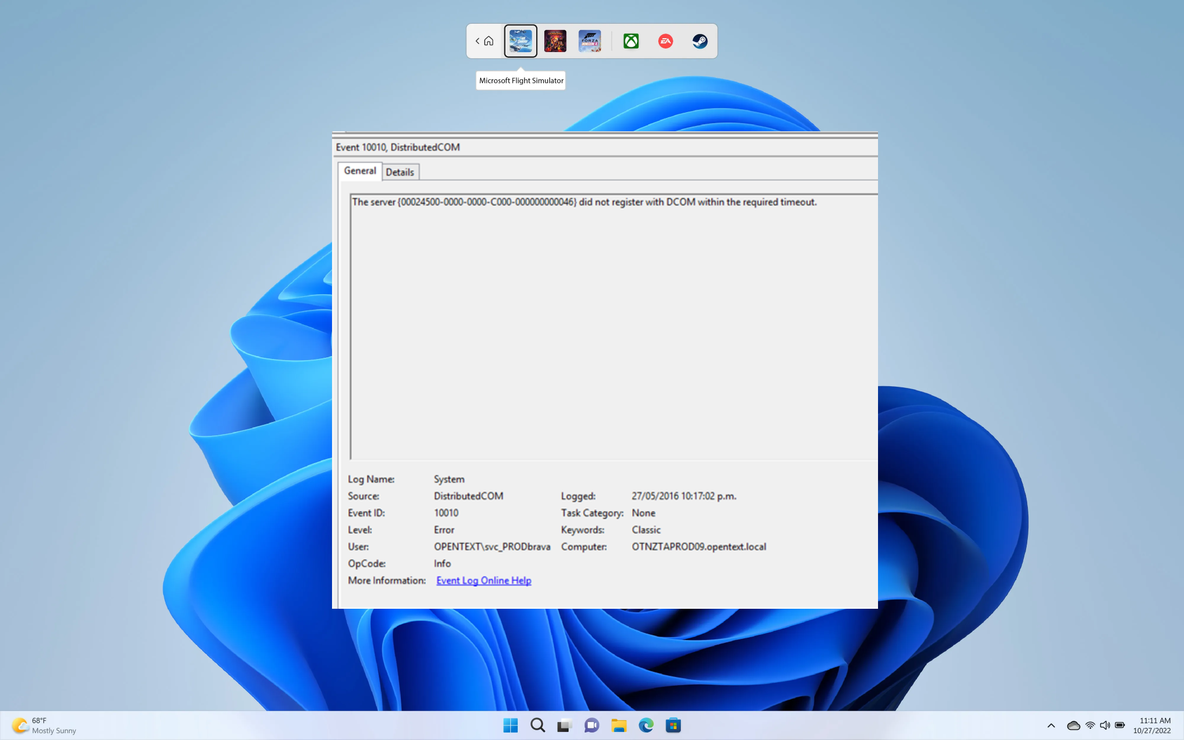Select Logged timestamp 27/05/2016 10:17:02 p.m.
Viewport: 1184px width, 740px height.
[x=684, y=496]
